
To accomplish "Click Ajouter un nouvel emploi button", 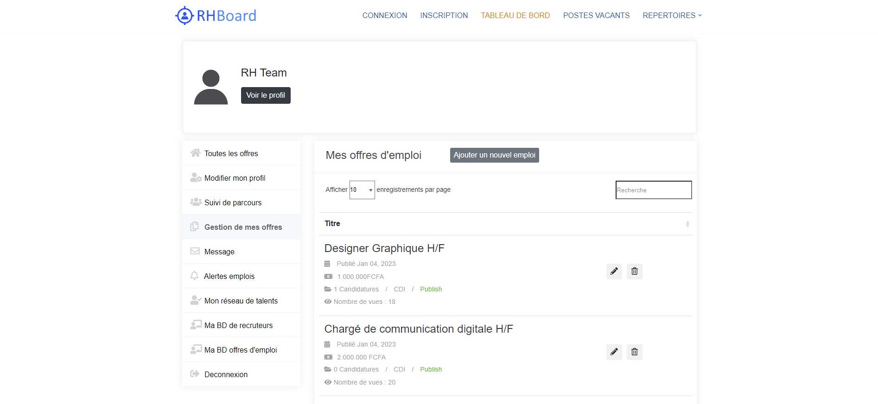I will [x=494, y=155].
